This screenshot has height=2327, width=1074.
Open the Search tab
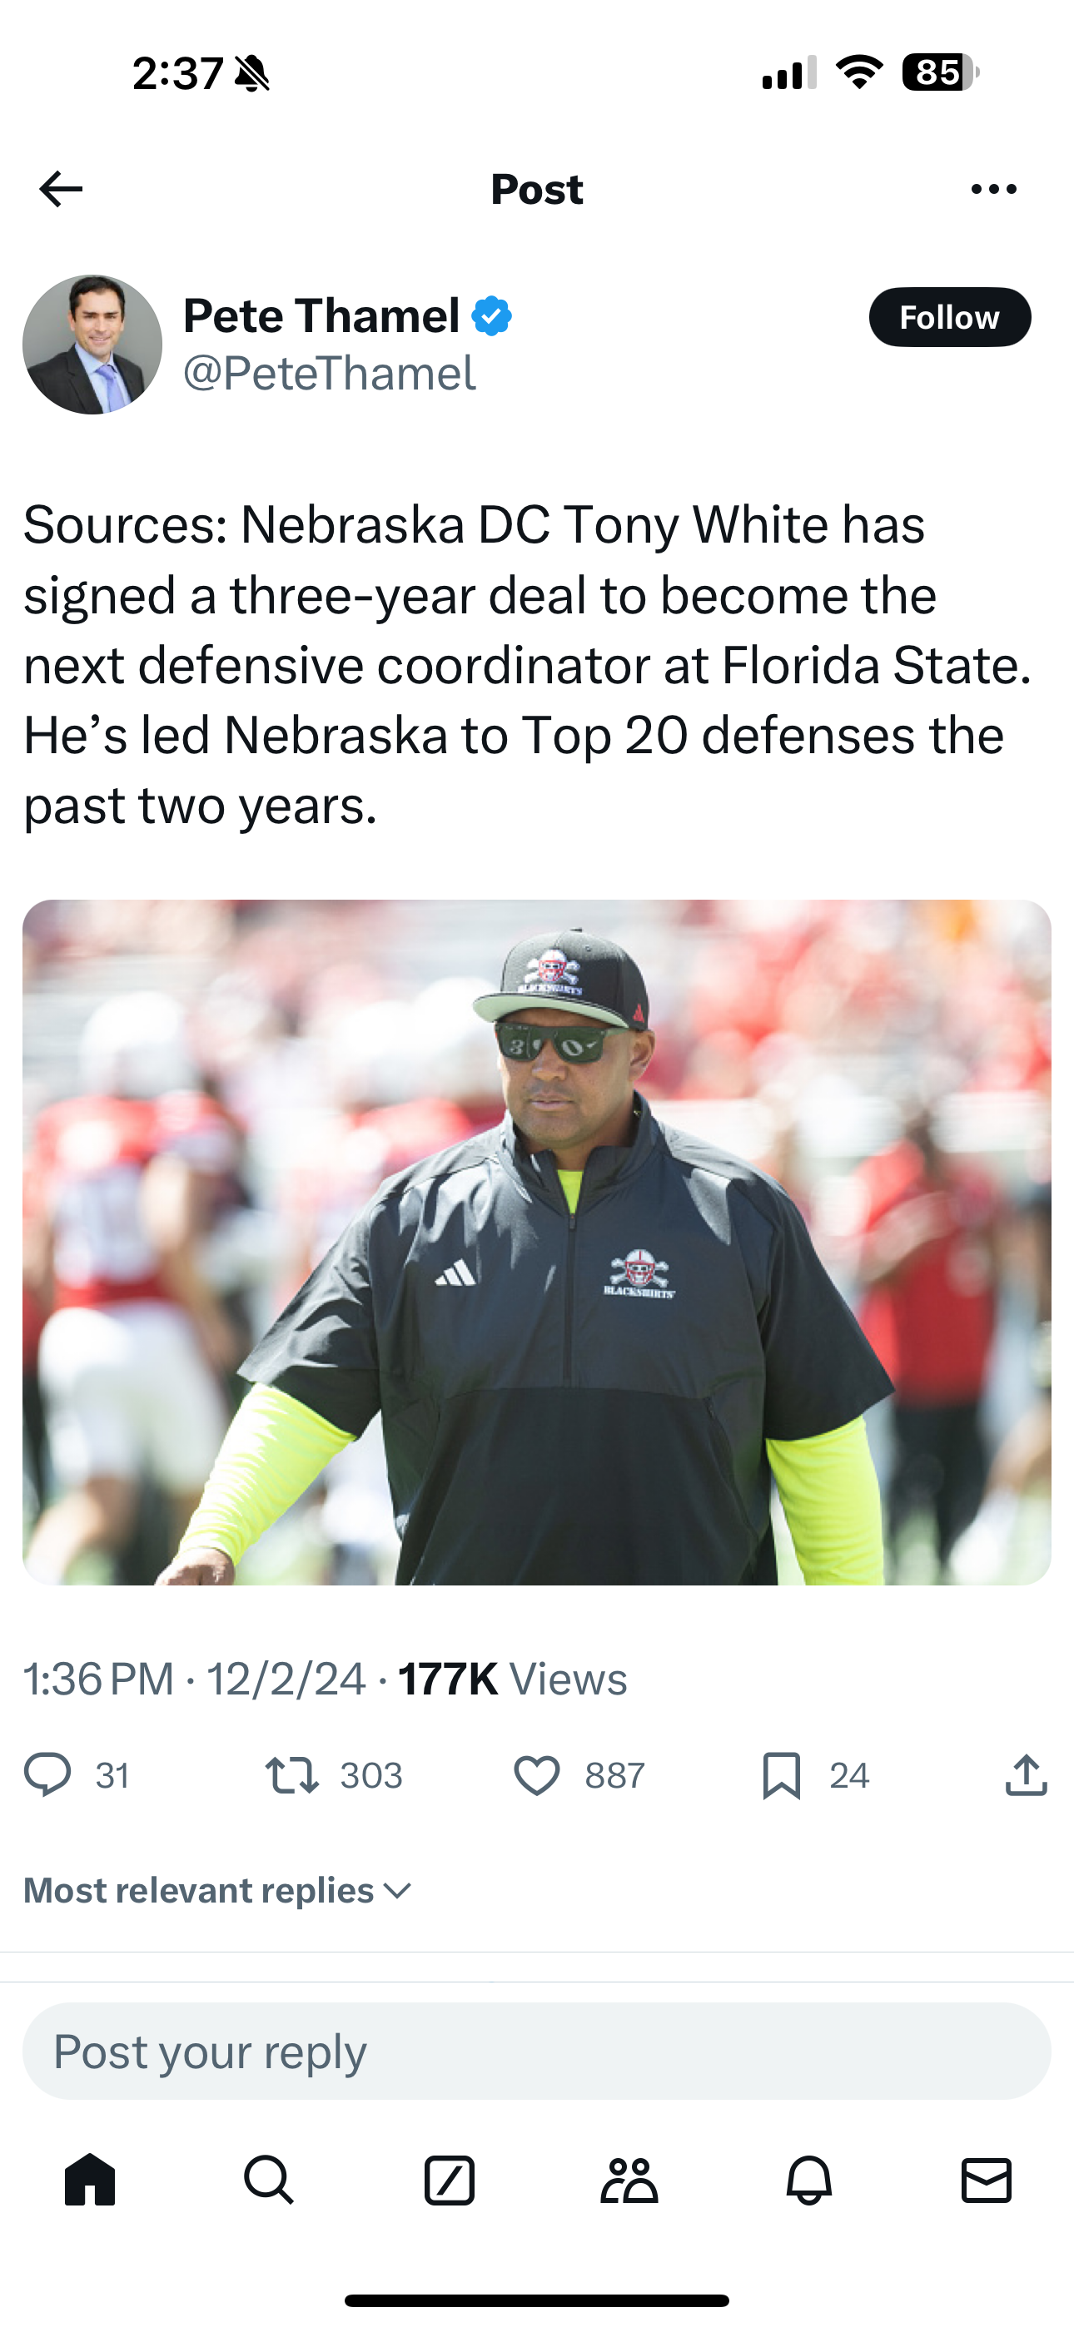point(268,2180)
